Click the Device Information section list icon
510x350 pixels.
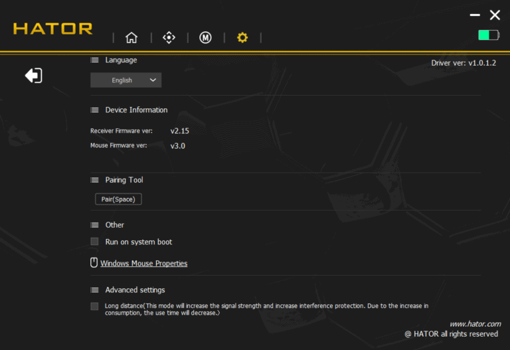[x=94, y=110]
